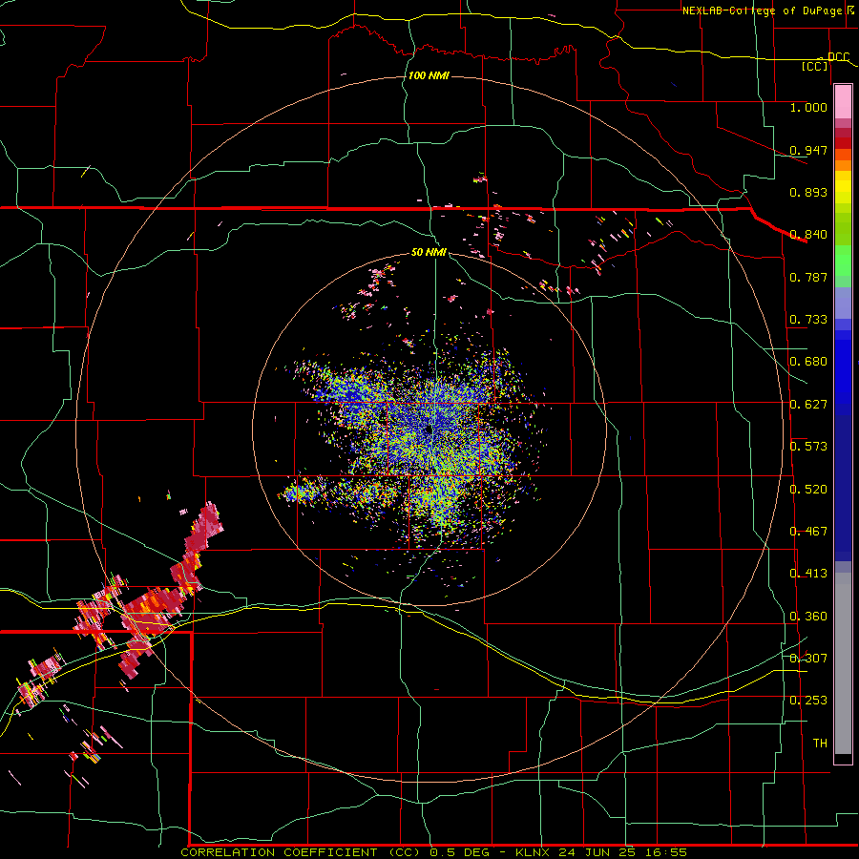Click the KLNX station identifier in the caption
The width and height of the screenshot is (859, 859).
click(x=534, y=852)
